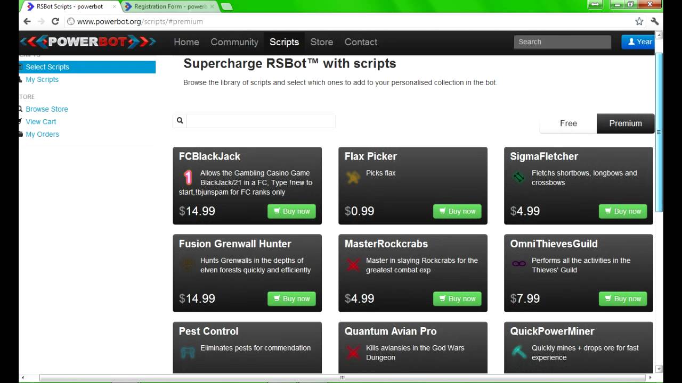Viewport: 682px width, 383px height.
Task: Buy Fusion Grenwall Hunter now
Action: coord(291,299)
